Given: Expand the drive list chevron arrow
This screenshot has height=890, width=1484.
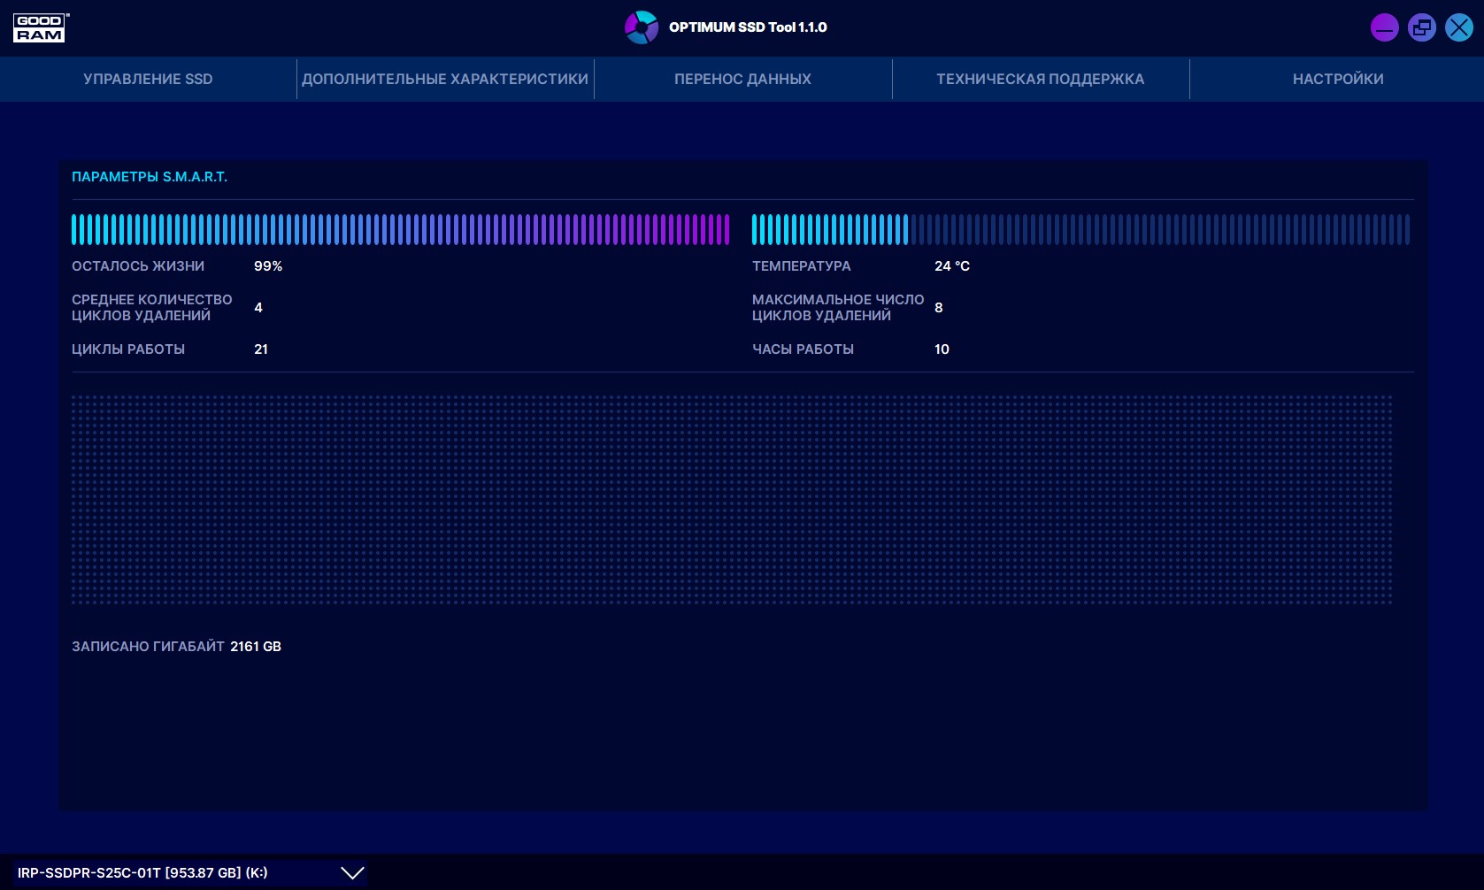Looking at the screenshot, I should 352,873.
